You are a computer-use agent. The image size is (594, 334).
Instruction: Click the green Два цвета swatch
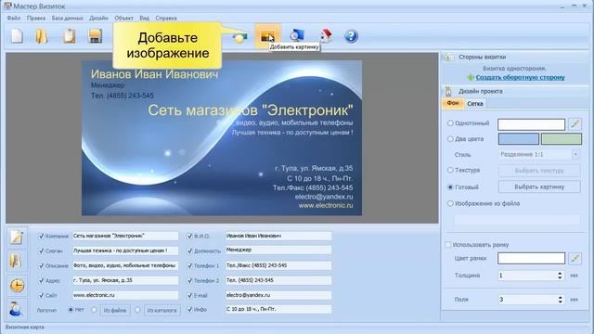(x=561, y=139)
